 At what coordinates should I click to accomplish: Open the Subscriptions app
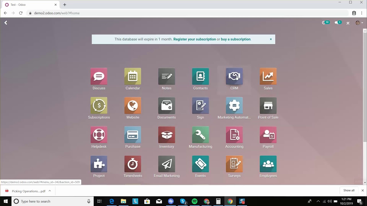pos(99,106)
